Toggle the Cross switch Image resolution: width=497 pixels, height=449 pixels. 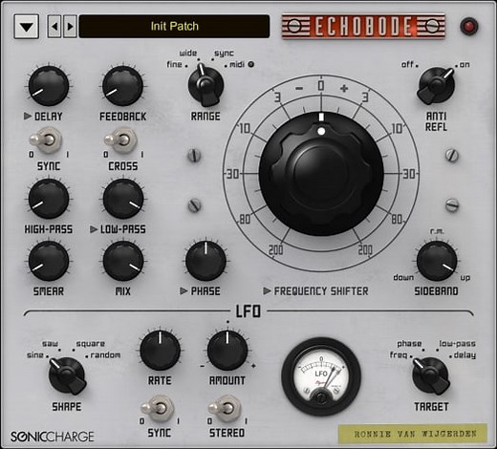point(121,139)
